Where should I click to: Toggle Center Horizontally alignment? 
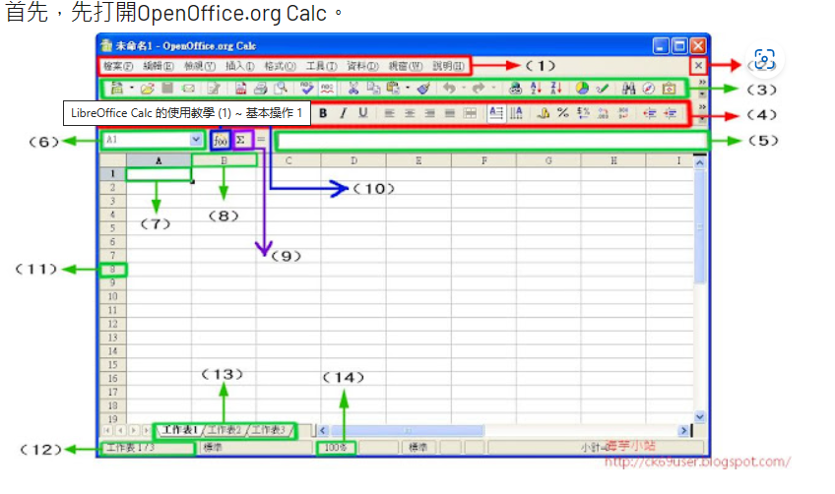(x=410, y=113)
